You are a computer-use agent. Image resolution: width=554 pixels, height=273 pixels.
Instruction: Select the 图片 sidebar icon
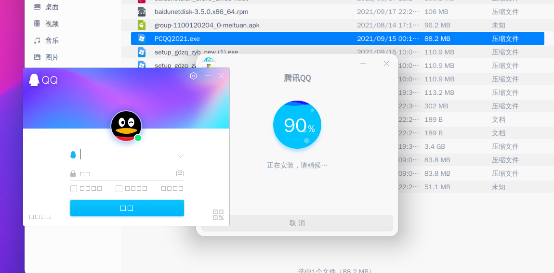pos(37,57)
